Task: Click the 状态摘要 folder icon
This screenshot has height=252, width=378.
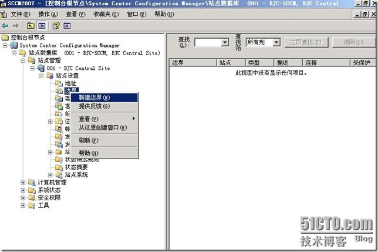Action: tap(59, 167)
